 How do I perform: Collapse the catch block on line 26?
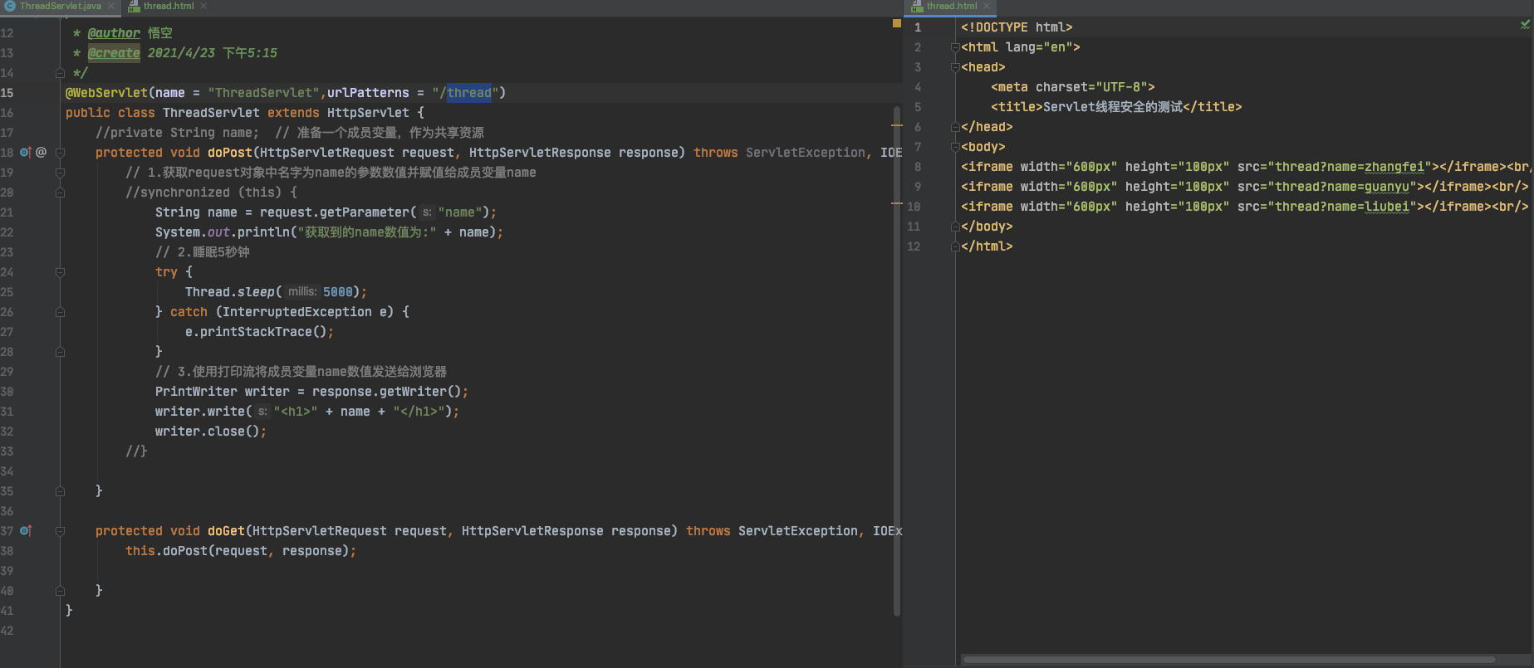tap(60, 312)
